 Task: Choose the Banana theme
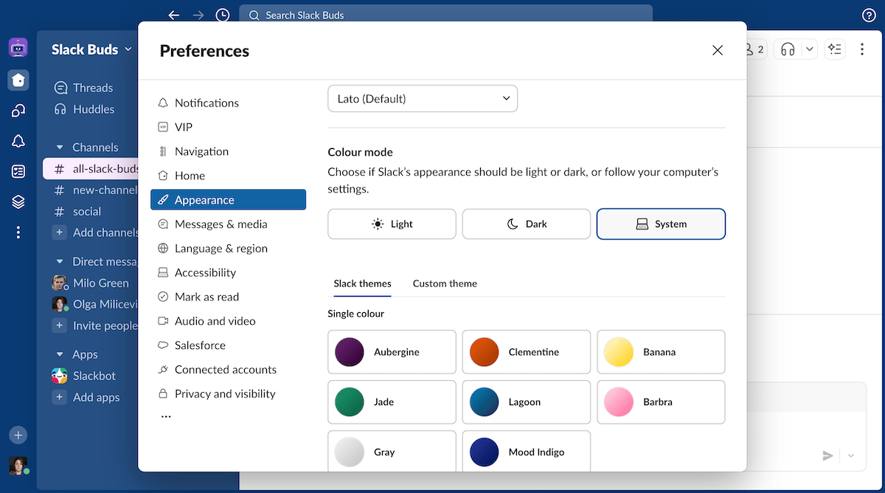[x=661, y=352]
